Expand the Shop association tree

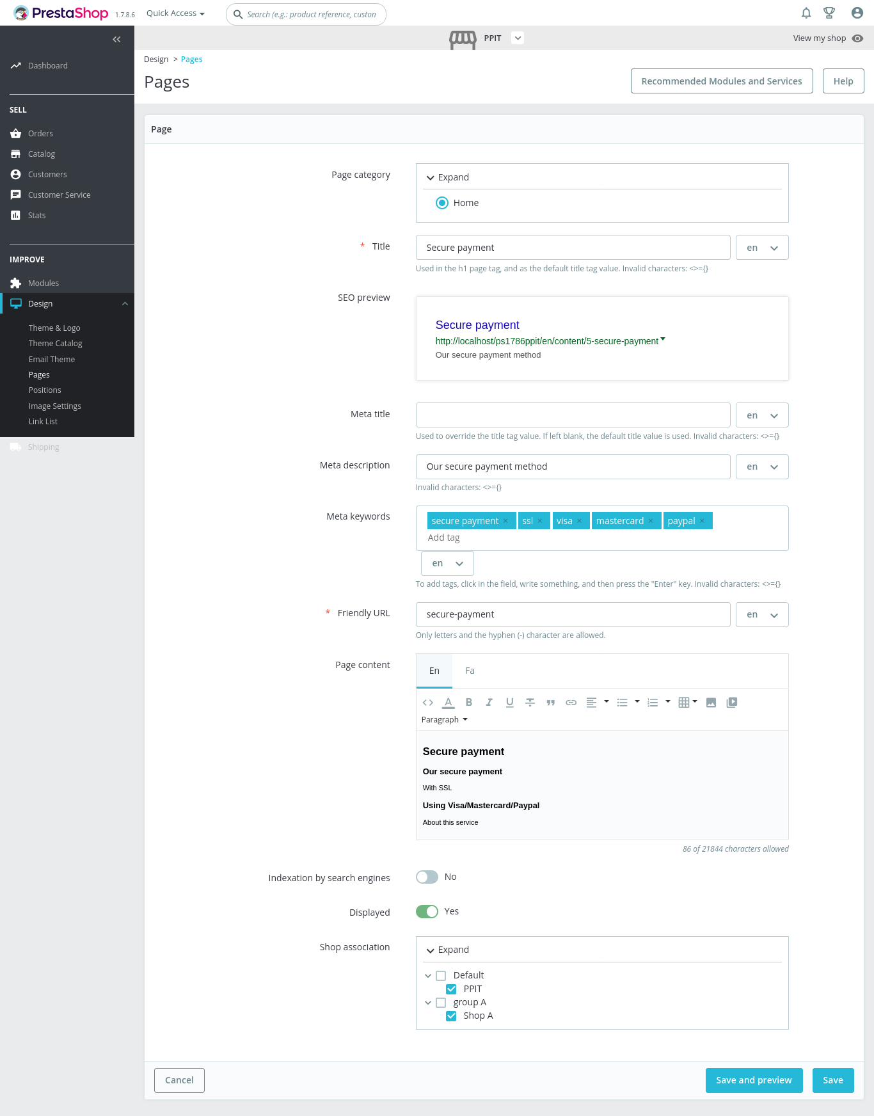click(448, 950)
